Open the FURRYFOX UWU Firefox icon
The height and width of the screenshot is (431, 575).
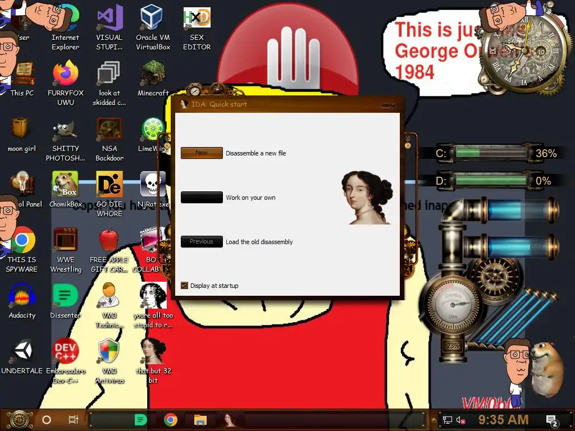point(65,83)
